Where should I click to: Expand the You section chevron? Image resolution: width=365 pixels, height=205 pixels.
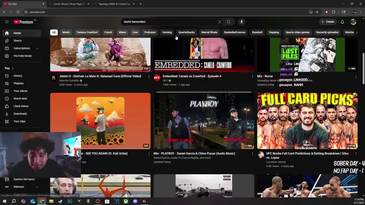13,68
